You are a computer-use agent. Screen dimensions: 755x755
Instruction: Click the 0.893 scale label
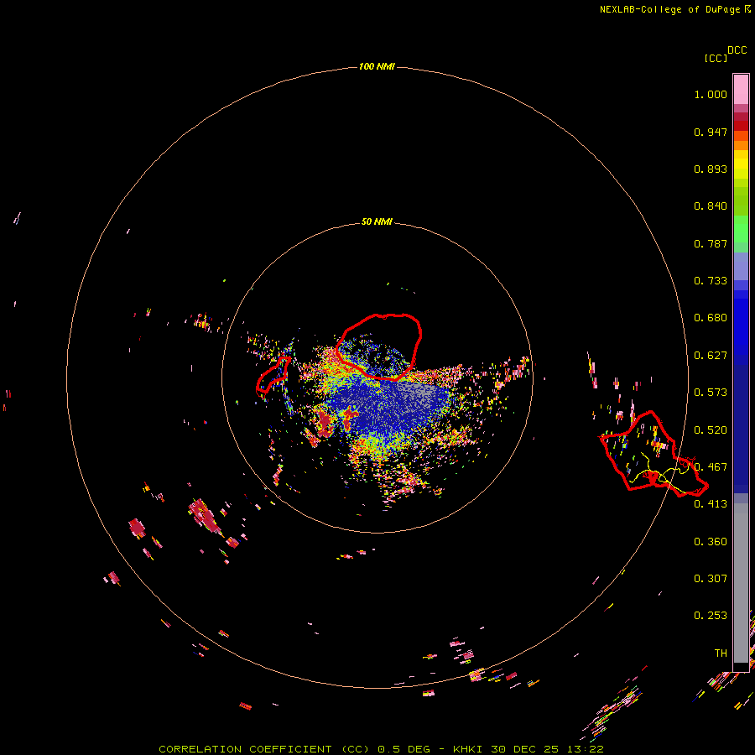pos(711,169)
